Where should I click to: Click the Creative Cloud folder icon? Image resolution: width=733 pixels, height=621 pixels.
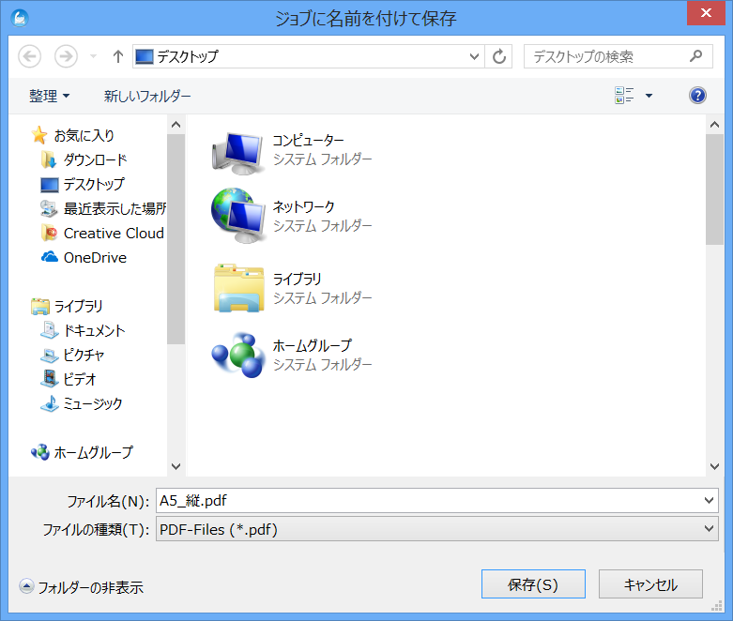(49, 233)
